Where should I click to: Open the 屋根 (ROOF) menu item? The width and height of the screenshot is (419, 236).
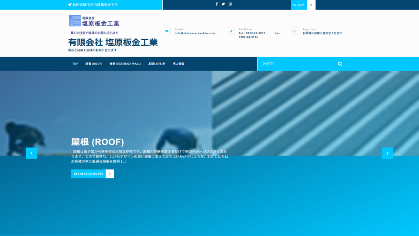[x=94, y=64]
